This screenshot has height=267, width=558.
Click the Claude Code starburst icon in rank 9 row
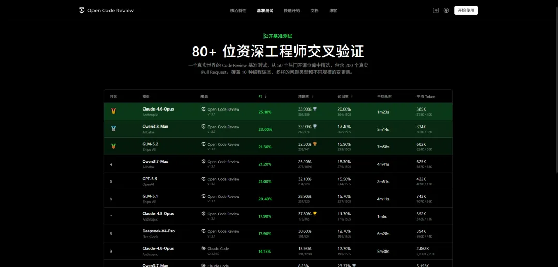[204, 248]
